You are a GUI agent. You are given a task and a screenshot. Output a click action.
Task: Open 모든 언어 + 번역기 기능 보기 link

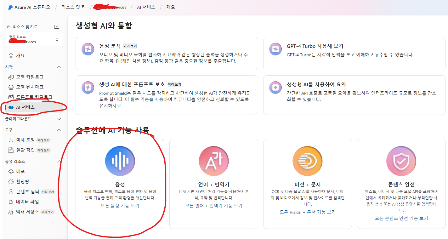[214, 206]
